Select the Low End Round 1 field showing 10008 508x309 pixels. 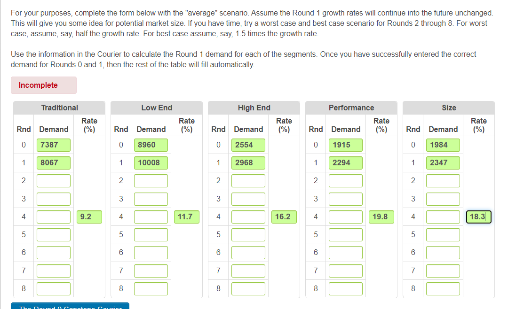pyautogui.click(x=151, y=162)
